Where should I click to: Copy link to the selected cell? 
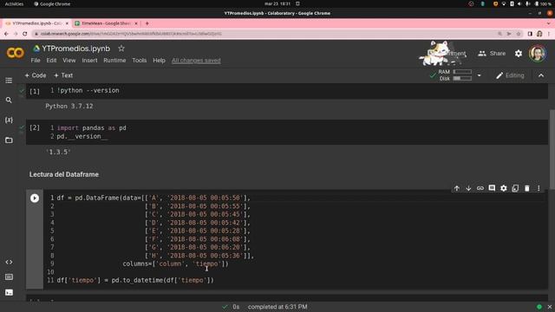480,189
